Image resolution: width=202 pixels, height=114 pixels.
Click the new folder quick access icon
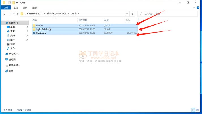click(14, 3)
